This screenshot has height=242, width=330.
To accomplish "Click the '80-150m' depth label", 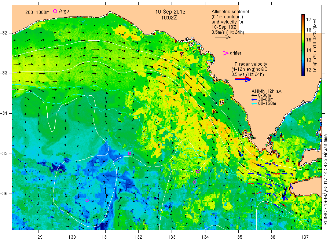I will [x=267, y=103].
